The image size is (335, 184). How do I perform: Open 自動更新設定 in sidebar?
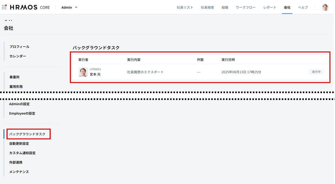[19, 144]
